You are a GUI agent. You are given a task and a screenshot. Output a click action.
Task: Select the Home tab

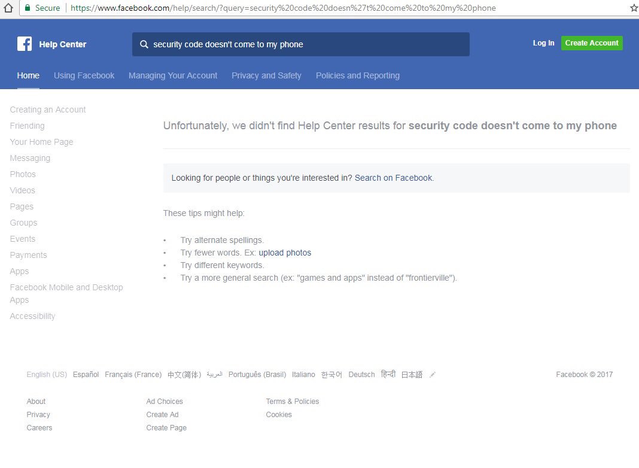point(28,75)
